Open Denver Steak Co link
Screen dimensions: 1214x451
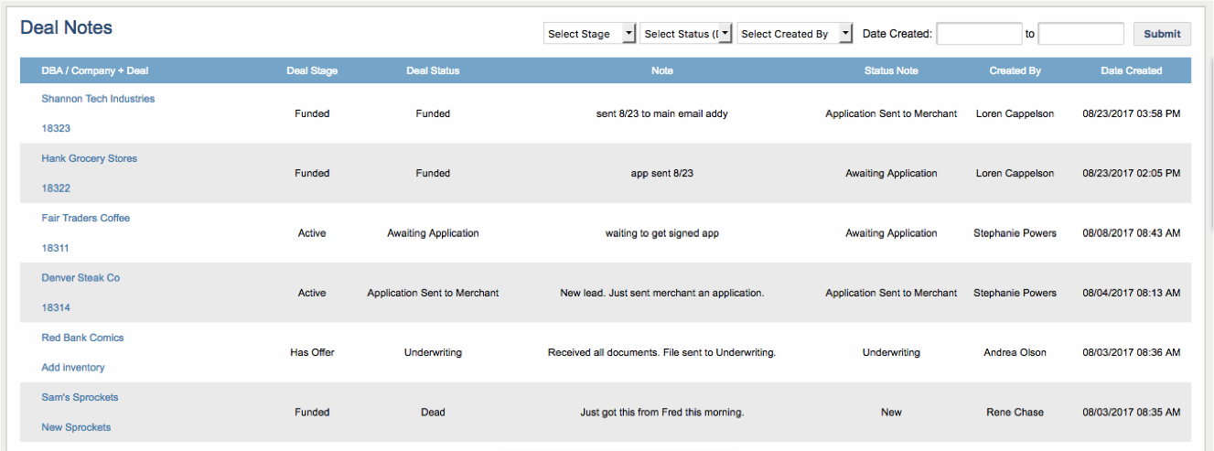pos(81,277)
